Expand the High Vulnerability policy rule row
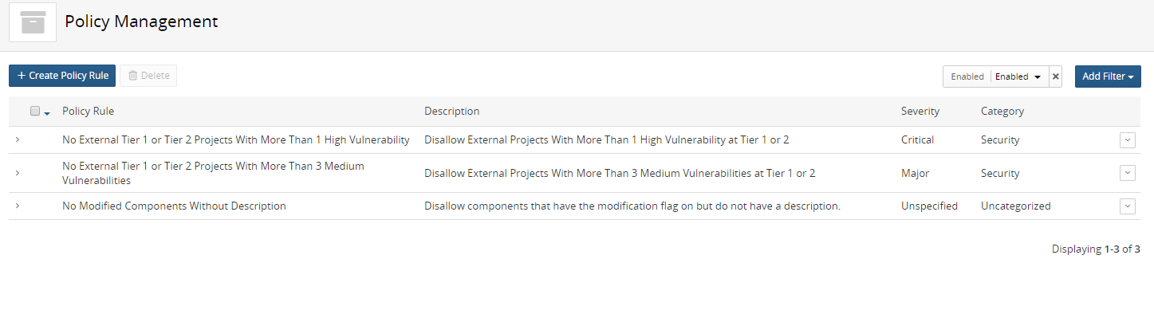Image resolution: width=1154 pixels, height=314 pixels. coord(18,139)
